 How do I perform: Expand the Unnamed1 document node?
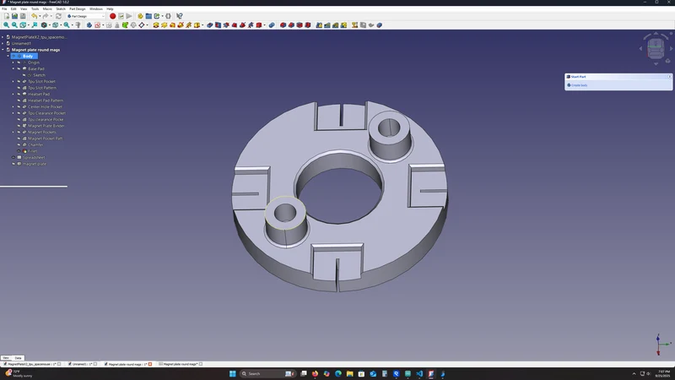[3, 44]
